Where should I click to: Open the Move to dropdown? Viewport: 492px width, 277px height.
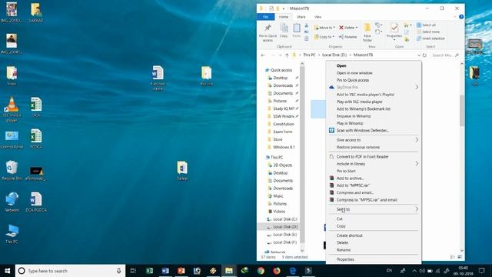tap(324, 28)
